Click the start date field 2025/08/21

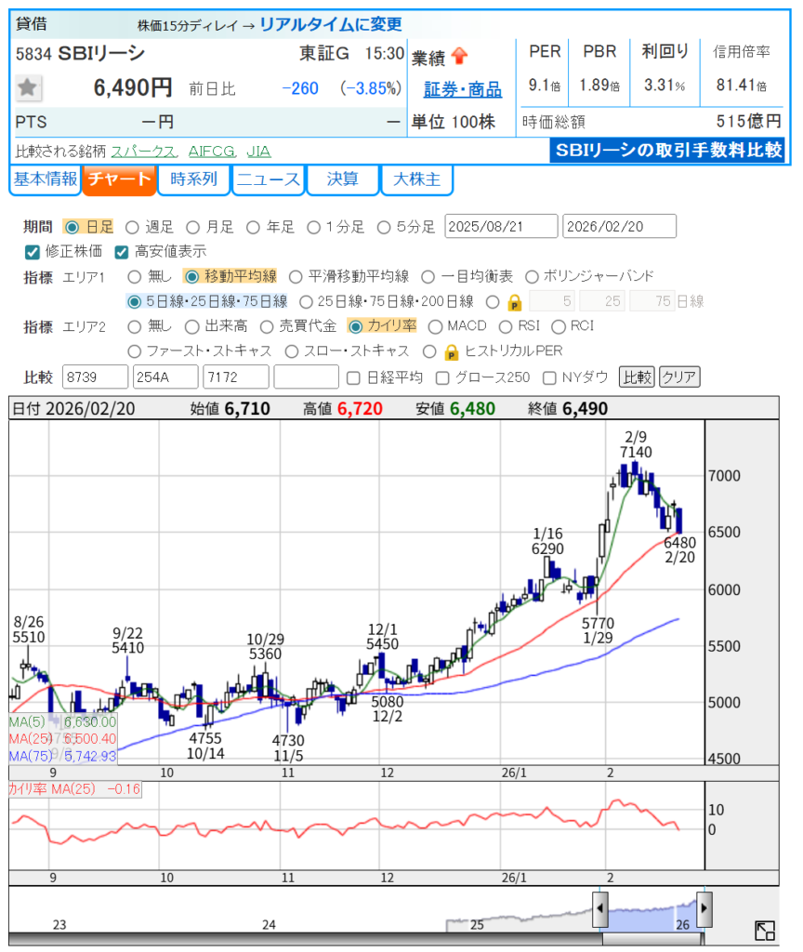click(501, 227)
